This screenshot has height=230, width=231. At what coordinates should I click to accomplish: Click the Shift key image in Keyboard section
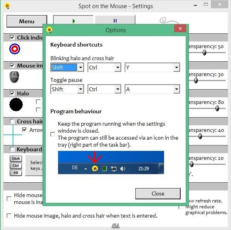pos(16,159)
